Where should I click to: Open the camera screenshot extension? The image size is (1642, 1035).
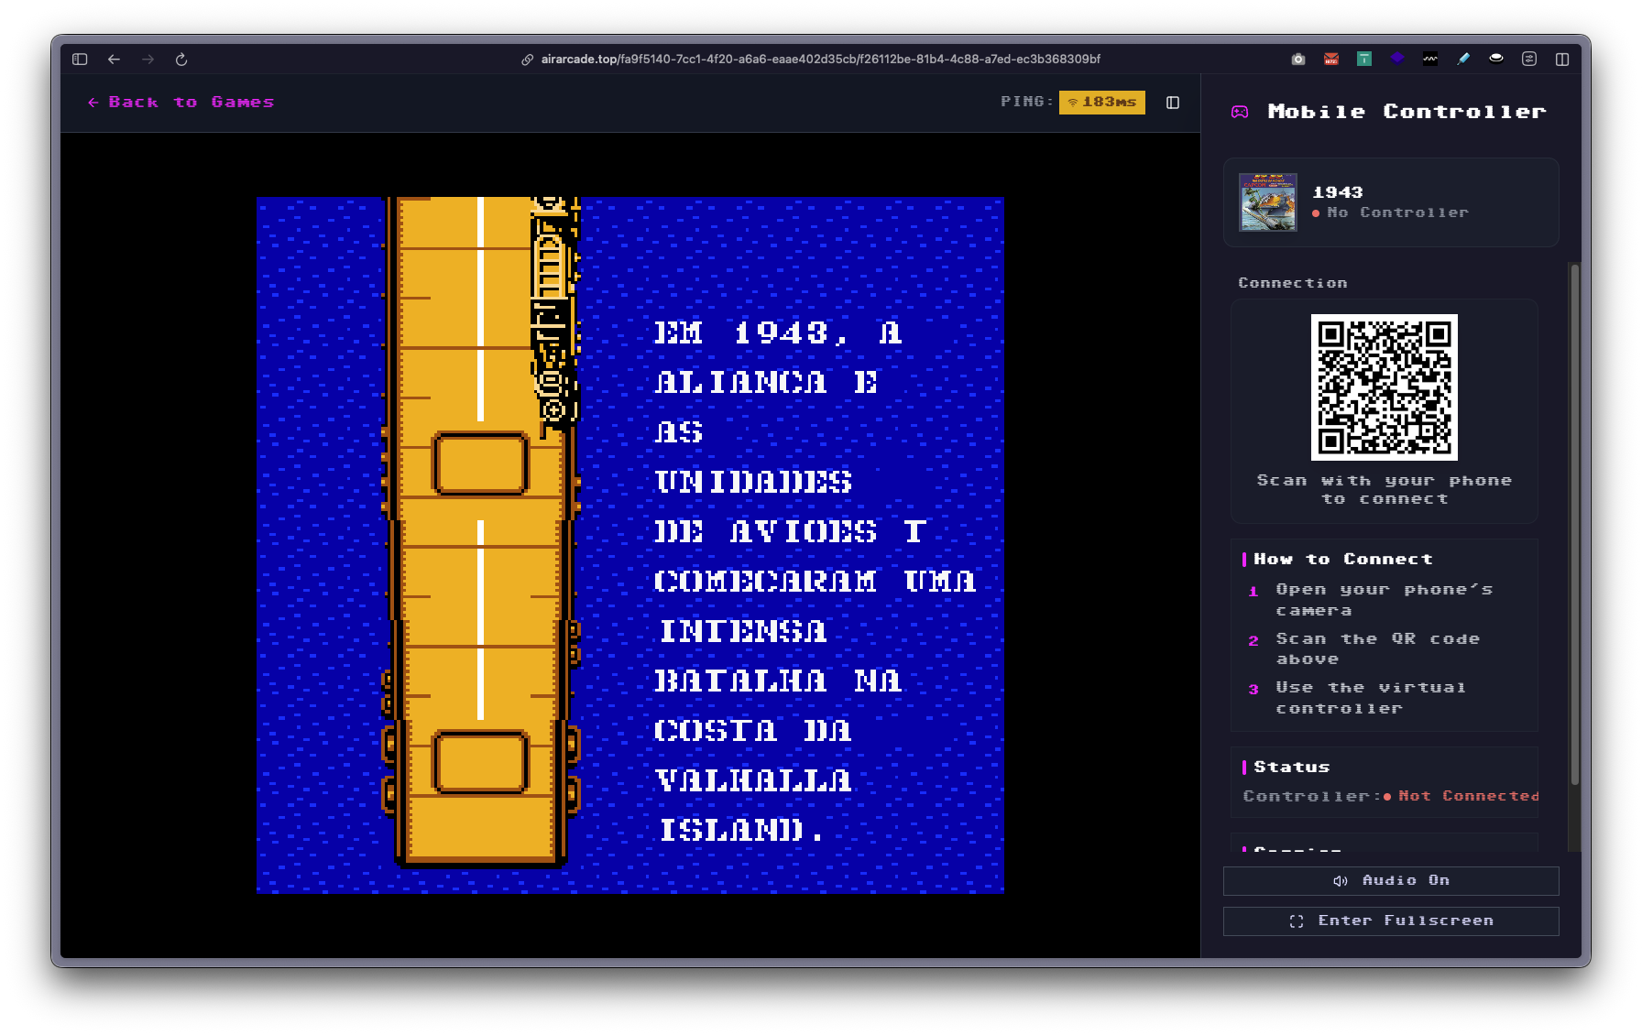pos(1297,59)
